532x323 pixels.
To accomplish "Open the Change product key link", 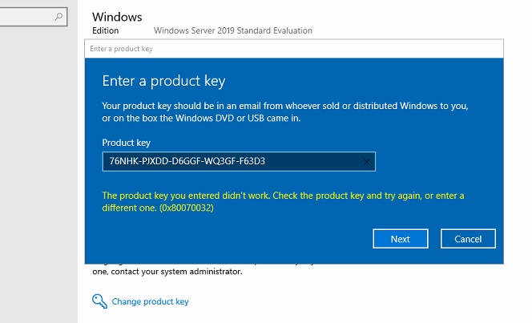I will (x=150, y=302).
